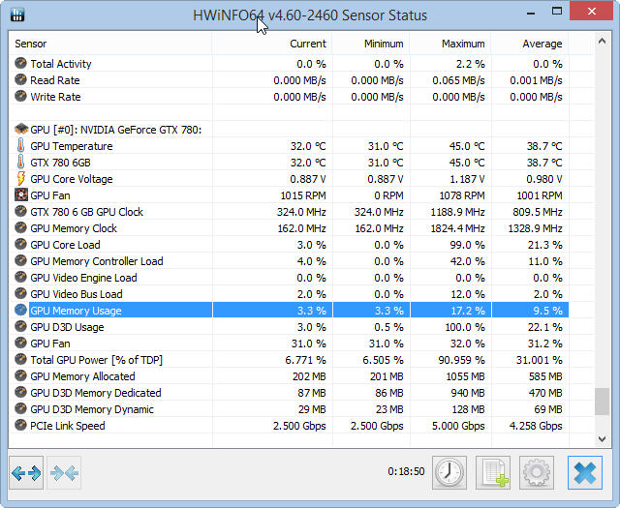Click the 1055 MB maximum allocated value
Image resolution: width=620 pixels, height=508 pixels.
coord(465,376)
